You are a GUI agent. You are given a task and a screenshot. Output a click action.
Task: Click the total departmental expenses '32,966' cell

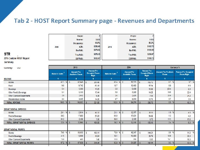tap(80, 122)
